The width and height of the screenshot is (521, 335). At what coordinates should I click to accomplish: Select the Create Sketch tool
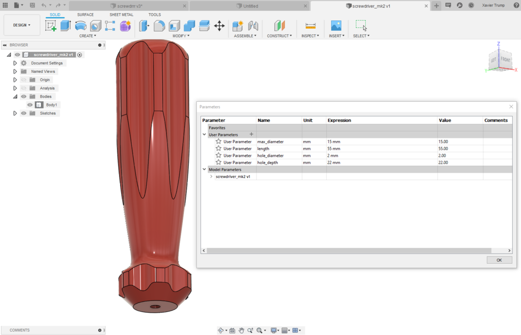pos(51,25)
